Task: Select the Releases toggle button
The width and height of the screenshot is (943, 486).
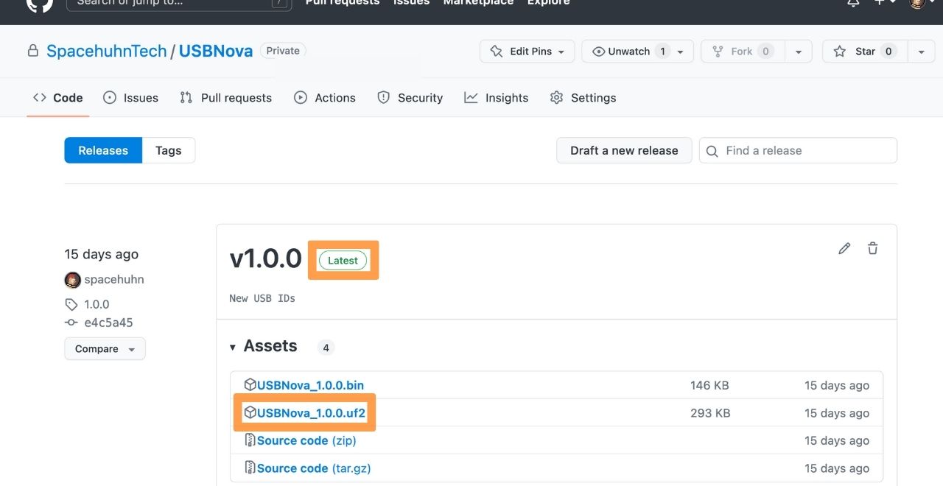Action: tap(103, 150)
